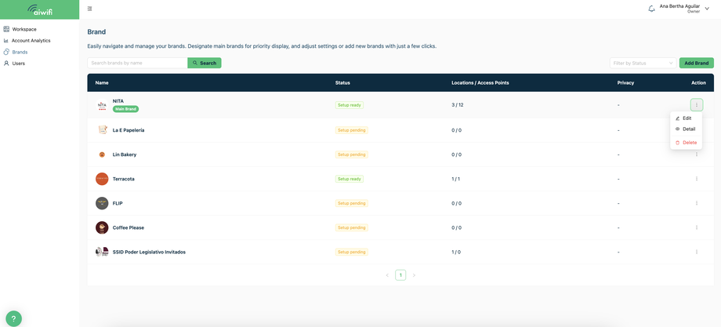This screenshot has width=721, height=327.
Task: Click the Status column header
Action: [x=342, y=83]
